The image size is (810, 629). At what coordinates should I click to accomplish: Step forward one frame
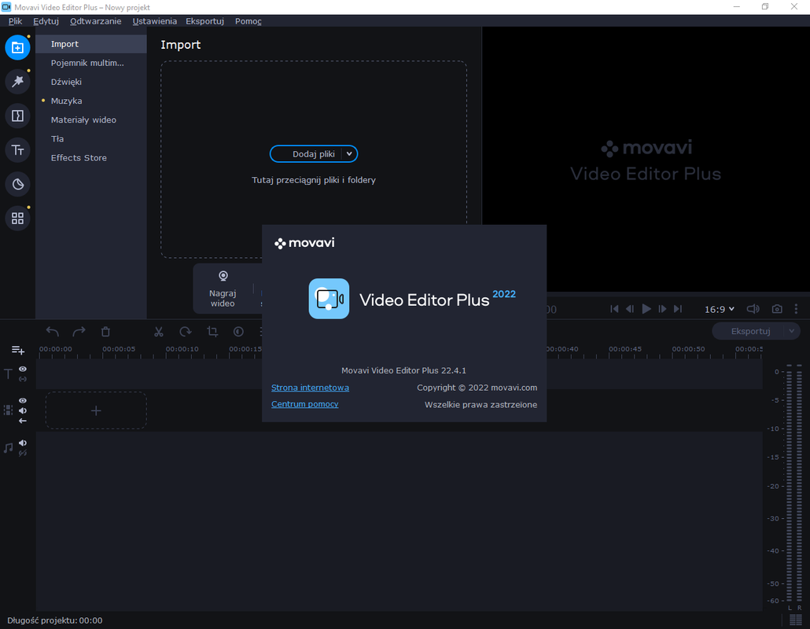click(x=662, y=309)
